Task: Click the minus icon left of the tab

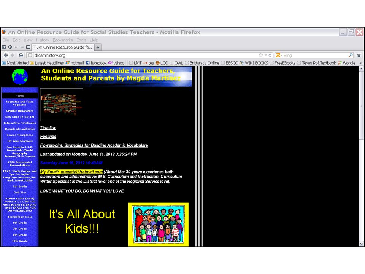Action: [16, 47]
